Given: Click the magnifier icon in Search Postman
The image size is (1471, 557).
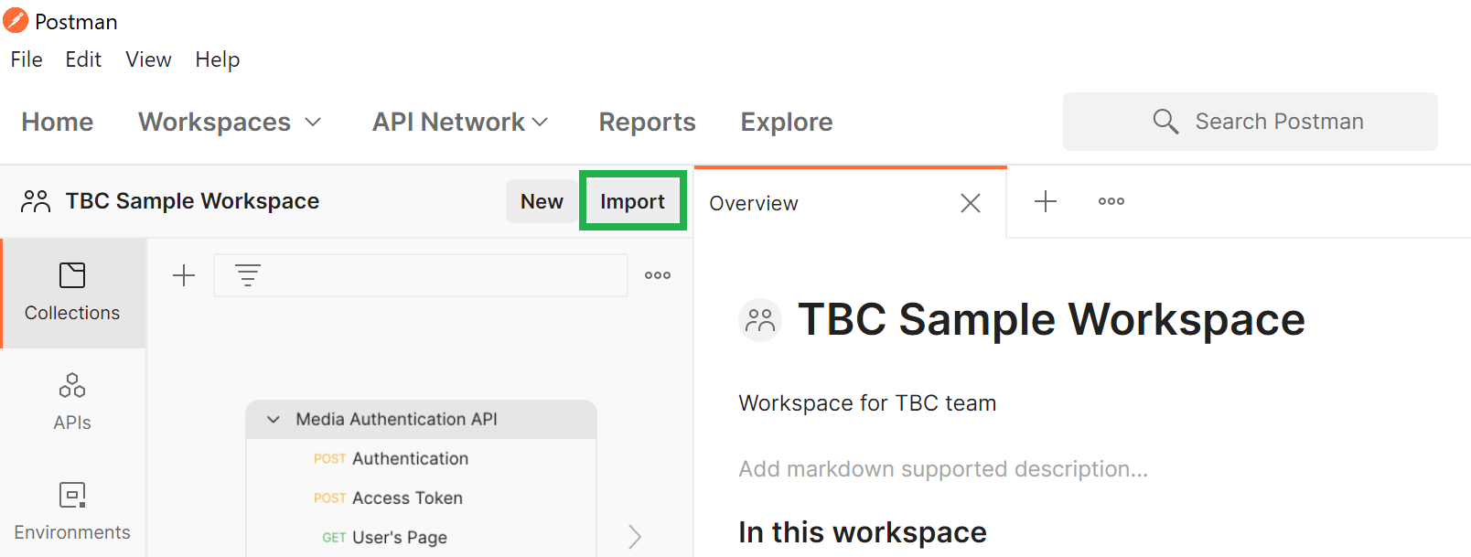Looking at the screenshot, I should click(1165, 121).
